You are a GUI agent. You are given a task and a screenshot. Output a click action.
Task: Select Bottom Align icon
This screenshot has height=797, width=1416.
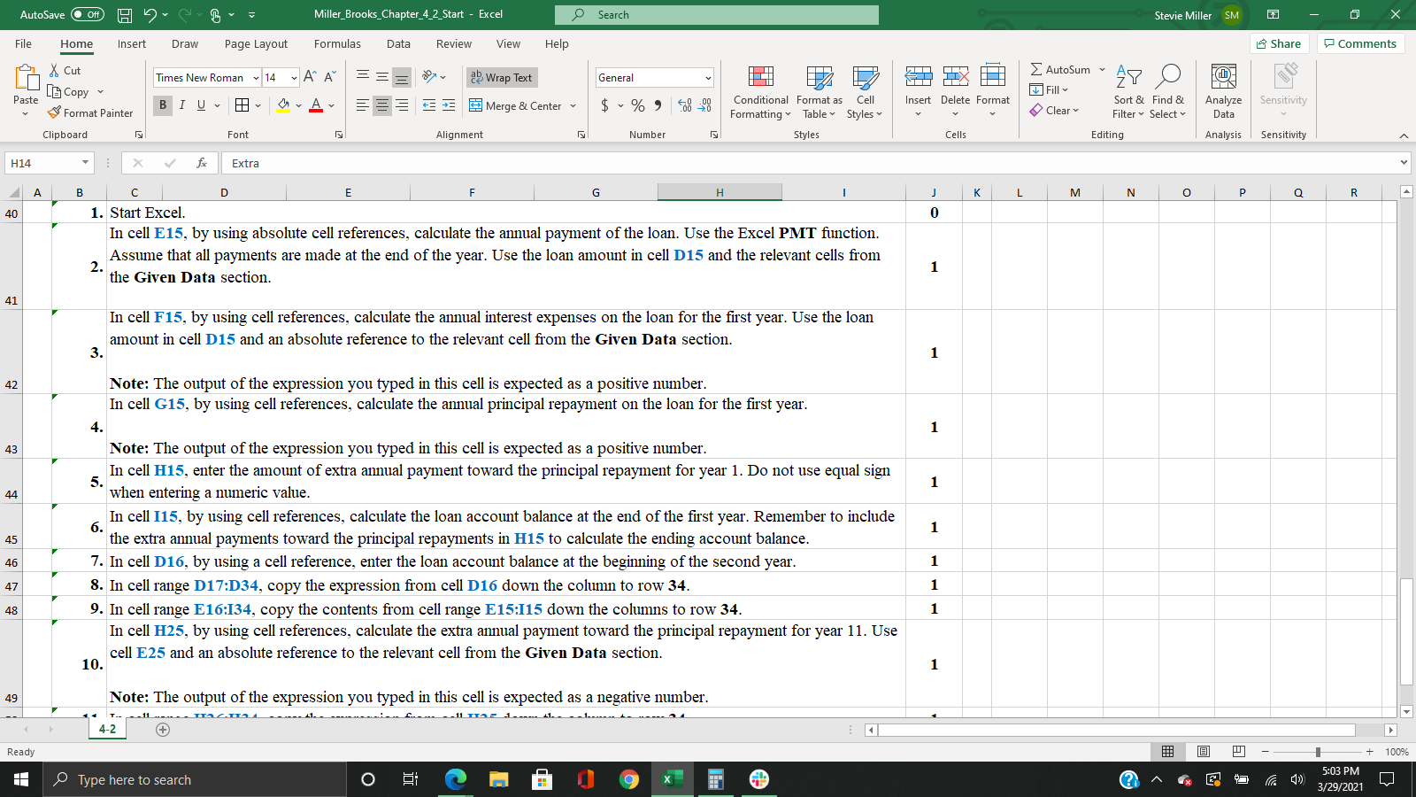click(402, 77)
